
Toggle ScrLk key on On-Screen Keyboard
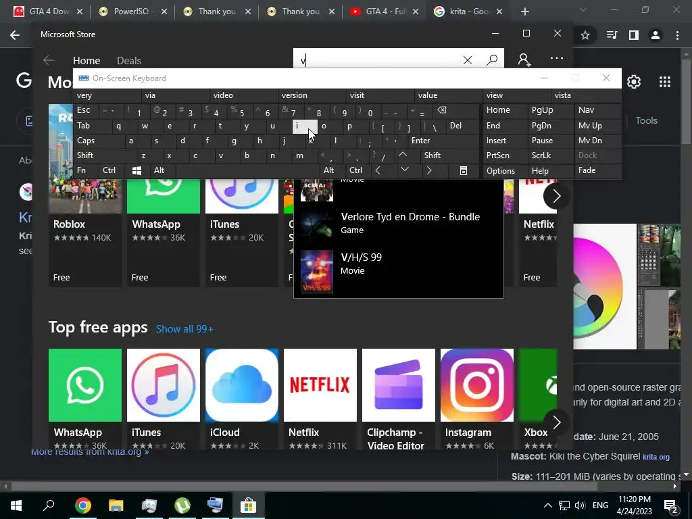(x=551, y=155)
